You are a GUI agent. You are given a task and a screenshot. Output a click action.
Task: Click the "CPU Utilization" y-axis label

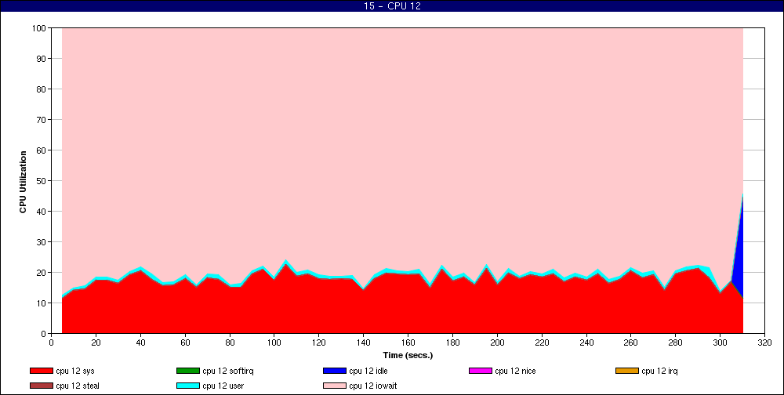pos(23,181)
